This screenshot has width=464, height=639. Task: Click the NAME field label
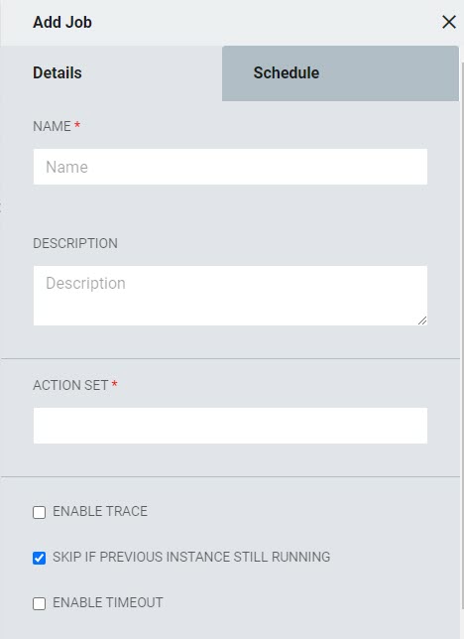[52, 126]
